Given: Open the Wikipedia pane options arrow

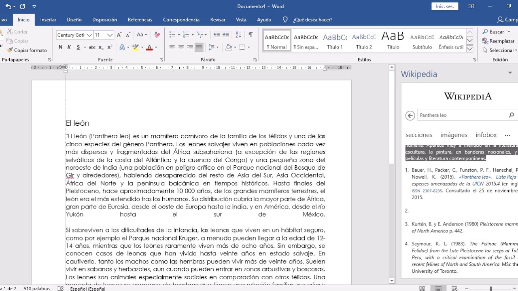Looking at the screenshot, I should (510, 73).
